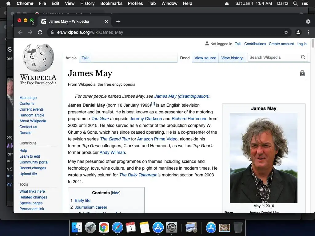Jump to Early life section

[82, 200]
